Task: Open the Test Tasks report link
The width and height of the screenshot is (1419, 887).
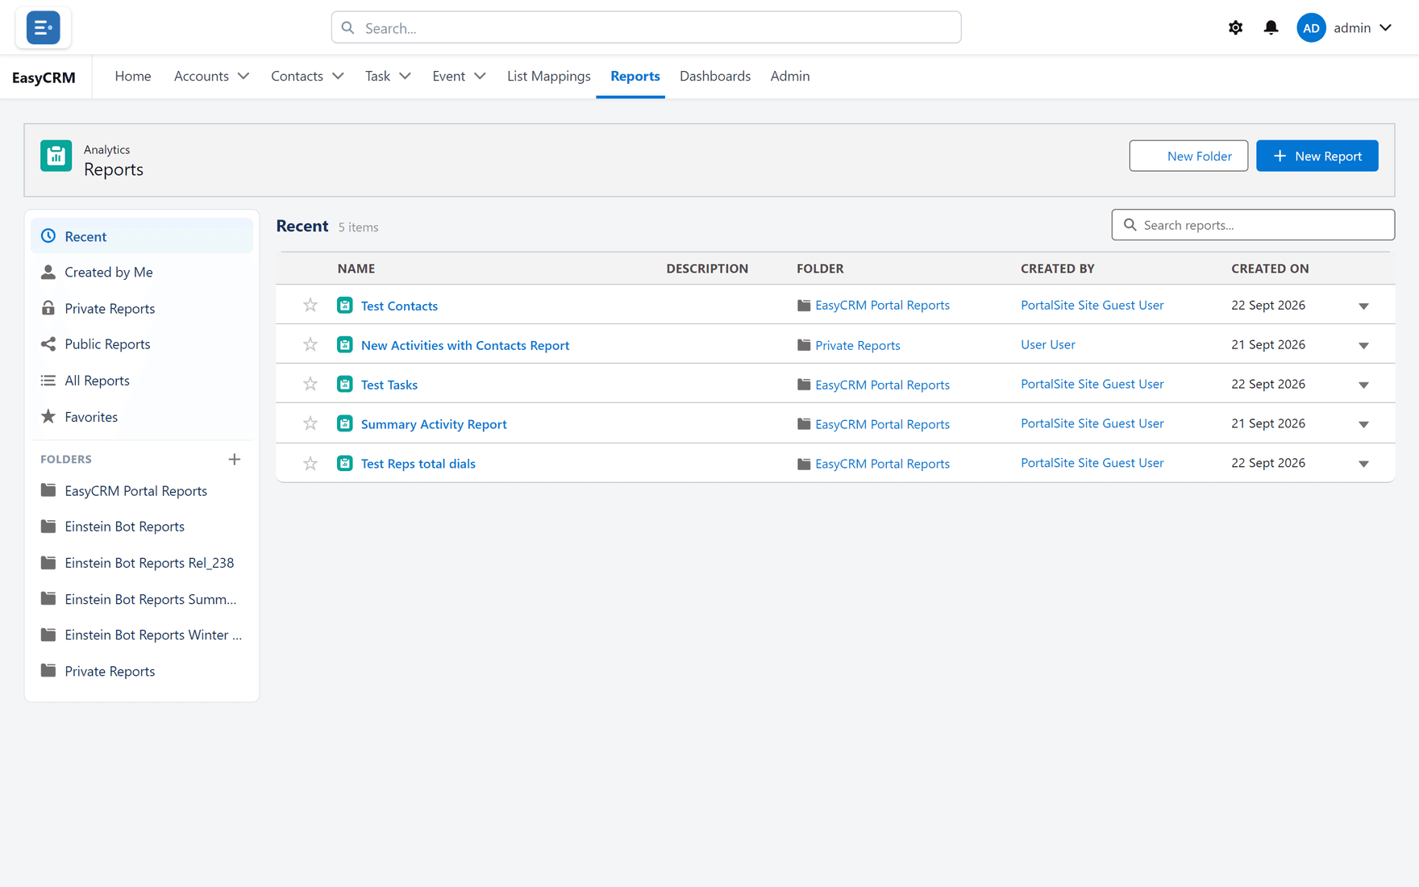Action: click(389, 385)
